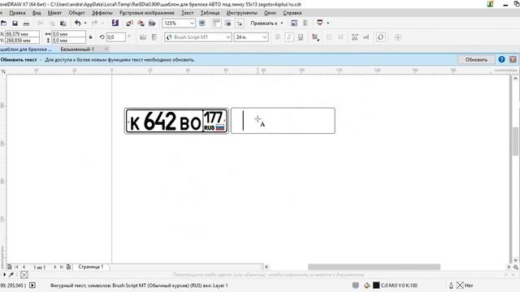Open the Текст menu

188,13
